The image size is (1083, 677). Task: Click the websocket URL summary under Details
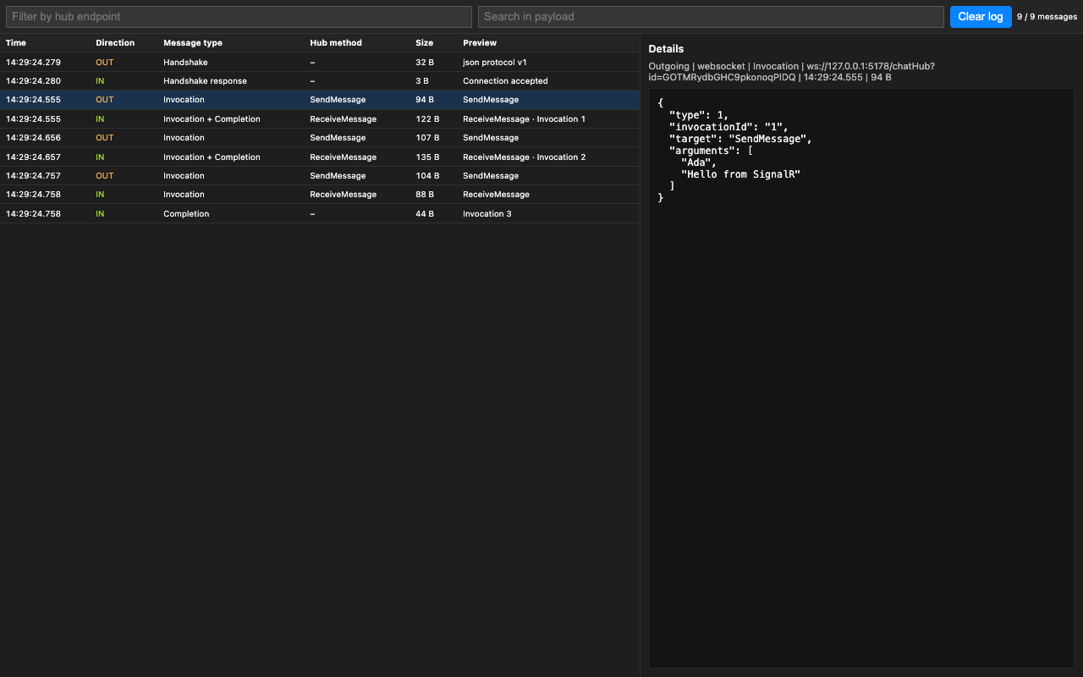tap(791, 72)
